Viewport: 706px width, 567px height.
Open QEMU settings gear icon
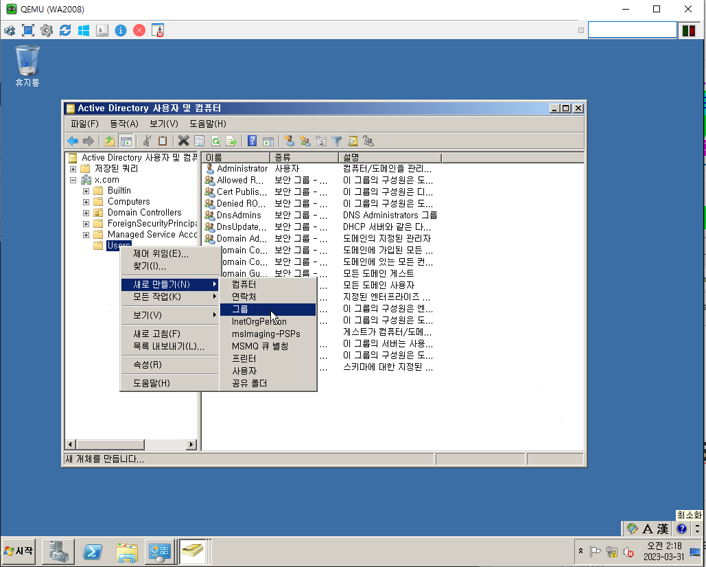coord(47,30)
